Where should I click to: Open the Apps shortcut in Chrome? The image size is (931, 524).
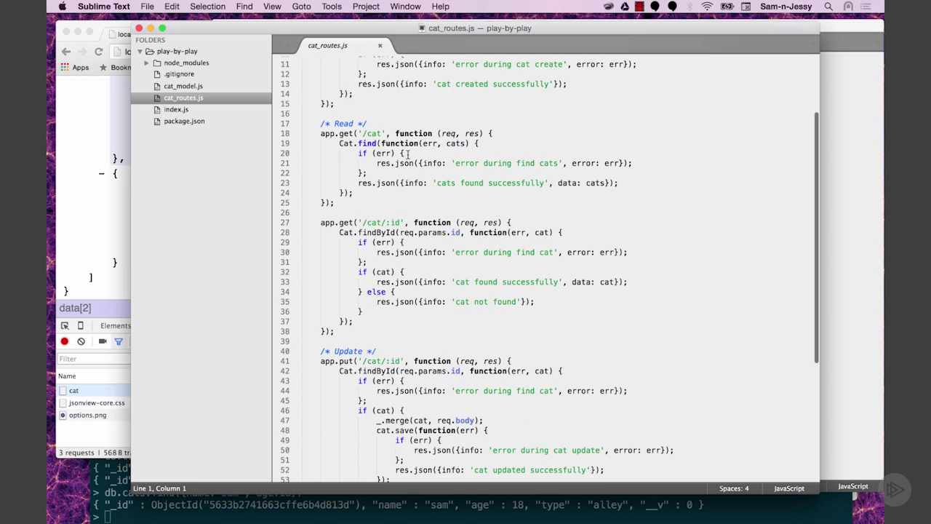click(76, 68)
